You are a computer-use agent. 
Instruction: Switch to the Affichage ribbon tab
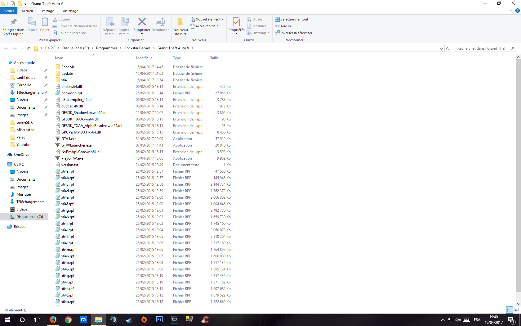pos(70,11)
